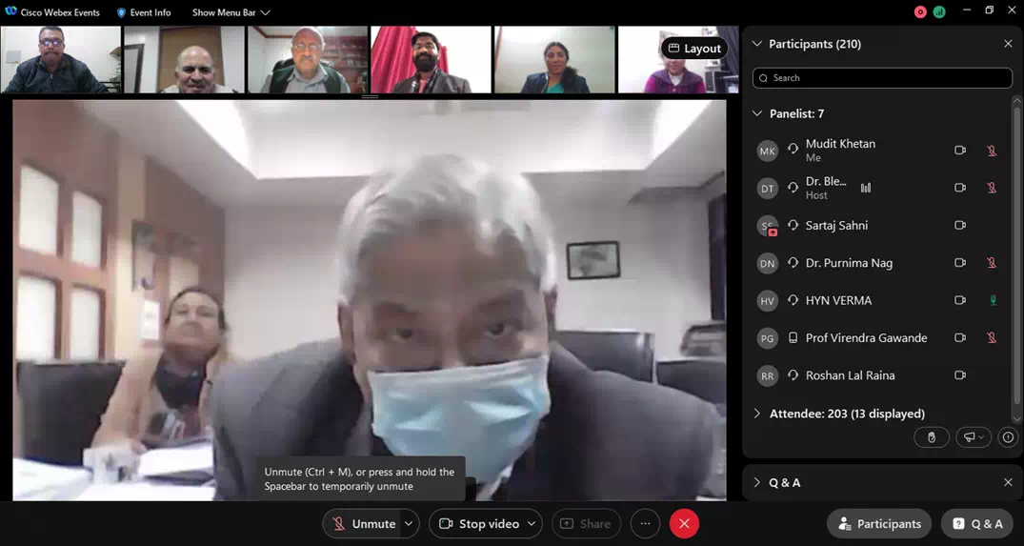Image resolution: width=1024 pixels, height=546 pixels.
Task: Open audio options arrow next to Unmute
Action: (409, 524)
